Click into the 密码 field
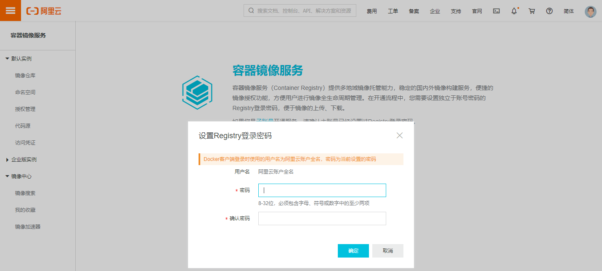Screen dimensions: 602x271 (322, 190)
